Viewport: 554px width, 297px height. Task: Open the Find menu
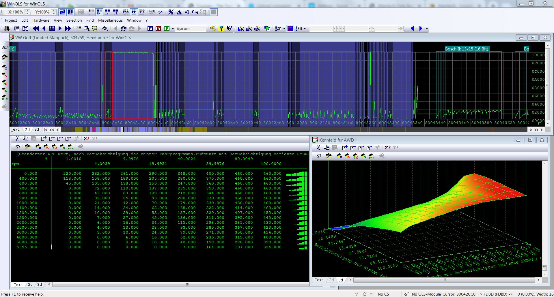(90, 20)
